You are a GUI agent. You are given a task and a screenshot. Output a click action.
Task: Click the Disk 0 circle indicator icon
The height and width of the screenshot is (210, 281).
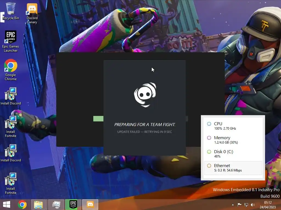[x=209, y=151]
